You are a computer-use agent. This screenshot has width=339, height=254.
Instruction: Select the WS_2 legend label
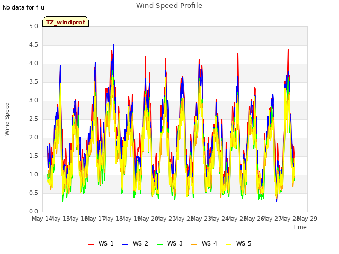coord(140,243)
